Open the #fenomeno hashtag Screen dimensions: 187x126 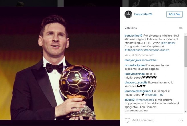point(152,50)
